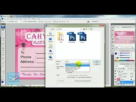Viewport: 136px width, 102px height.
Task: Select the Clone Stamp tool
Action: pyautogui.click(x=3, y=48)
